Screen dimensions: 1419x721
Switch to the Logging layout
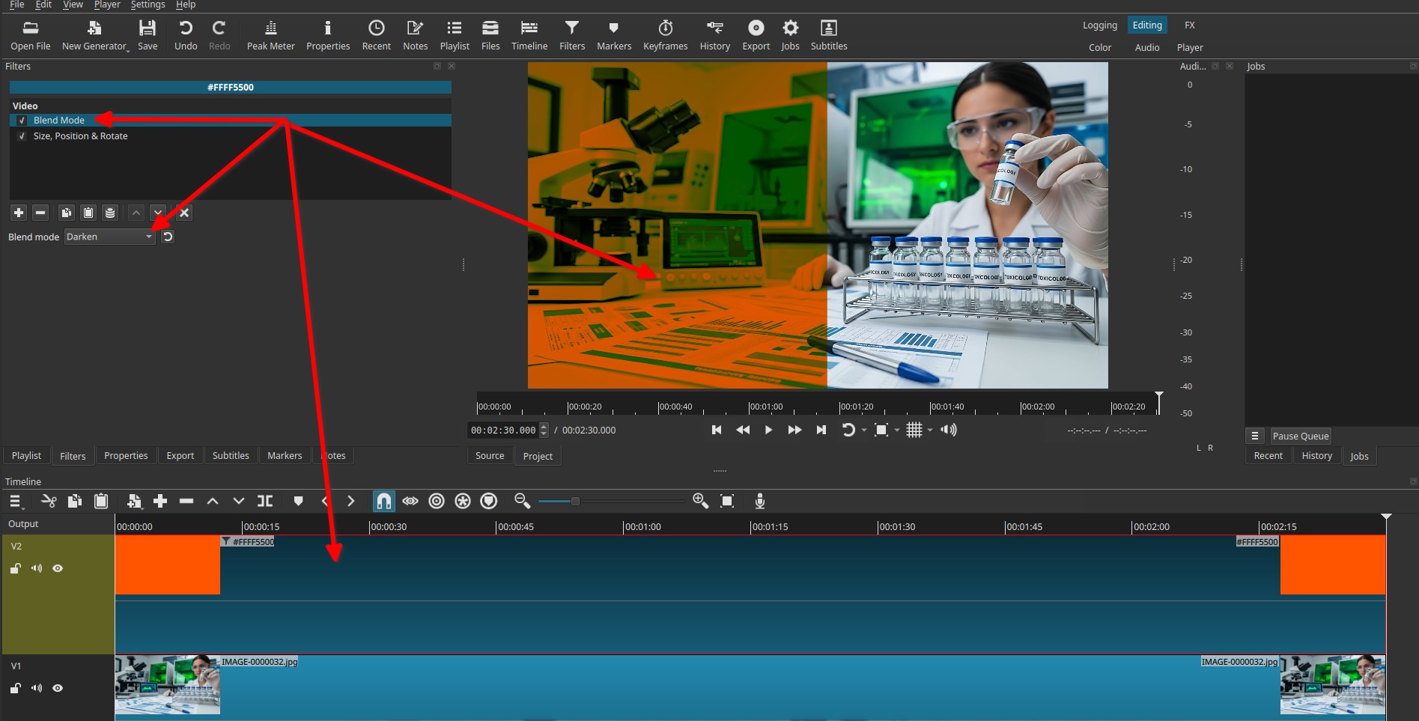[x=1099, y=25]
